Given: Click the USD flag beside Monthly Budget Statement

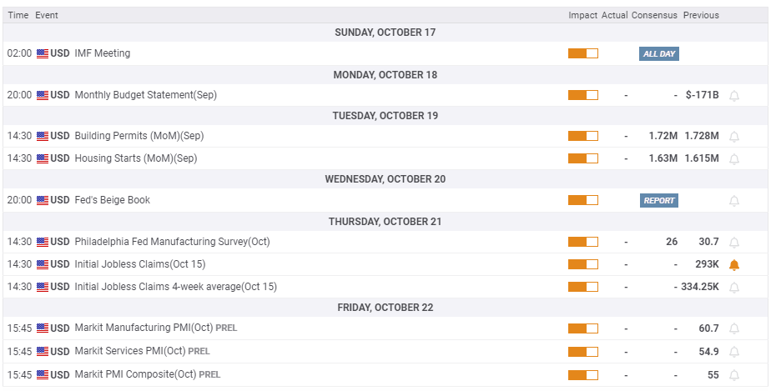Looking at the screenshot, I should 43,95.
